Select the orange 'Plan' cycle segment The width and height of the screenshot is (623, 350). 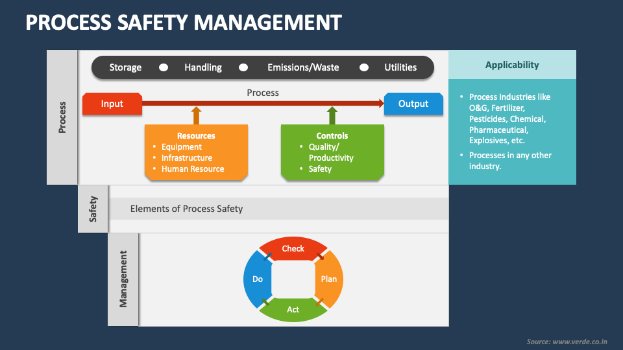[329, 279]
